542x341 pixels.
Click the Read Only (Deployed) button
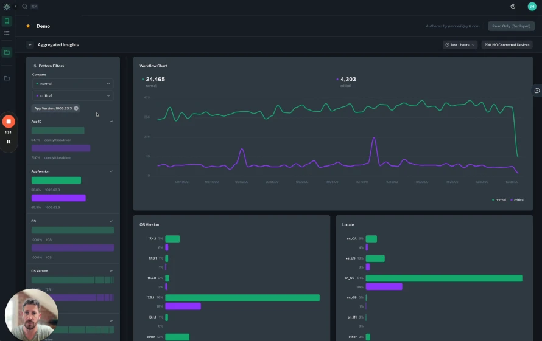511,26
